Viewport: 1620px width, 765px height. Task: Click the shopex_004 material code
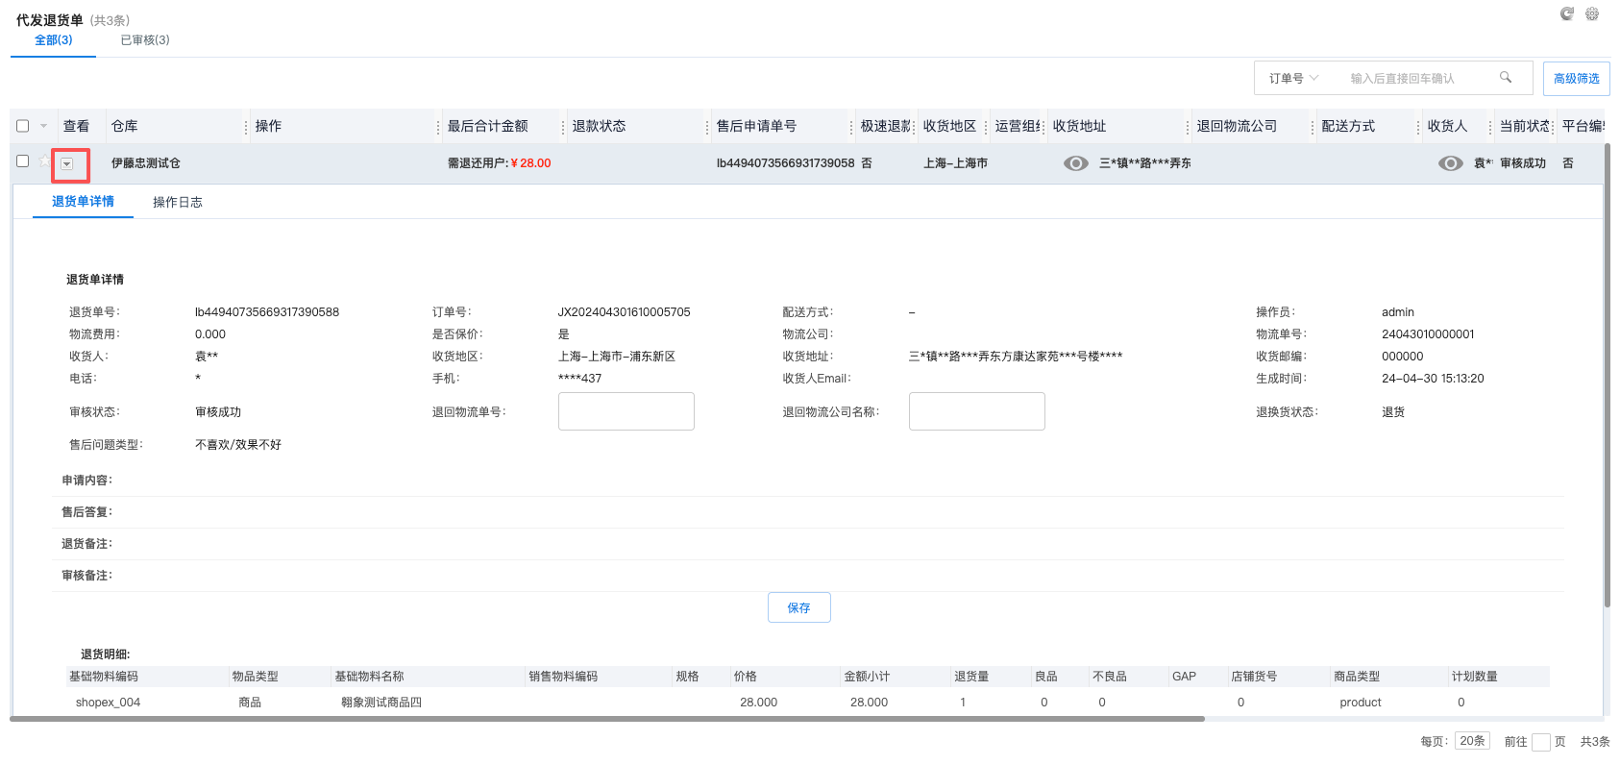(x=109, y=703)
